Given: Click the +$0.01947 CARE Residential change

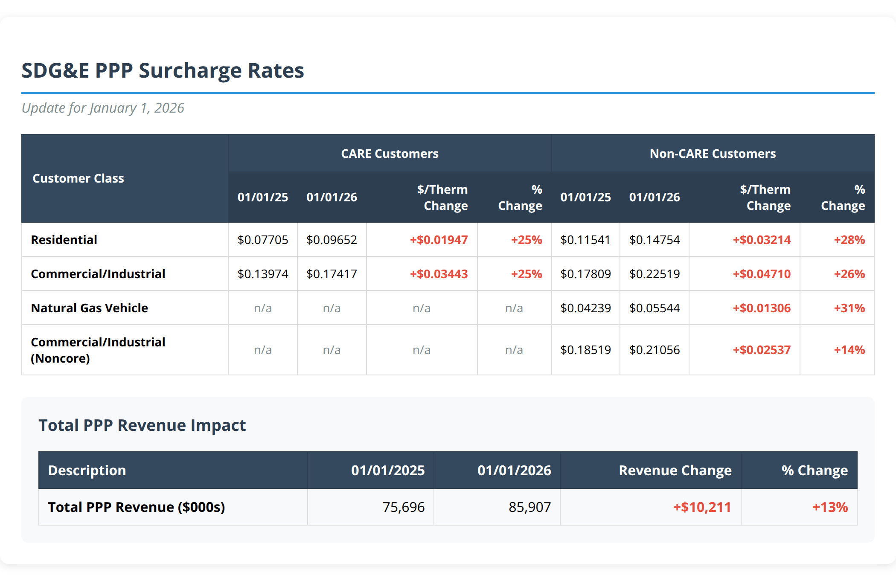Looking at the screenshot, I should point(439,240).
